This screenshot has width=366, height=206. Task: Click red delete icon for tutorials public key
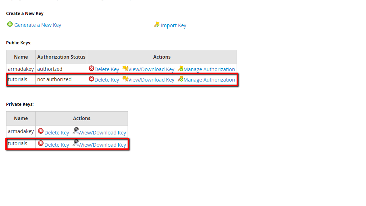pyautogui.click(x=91, y=79)
